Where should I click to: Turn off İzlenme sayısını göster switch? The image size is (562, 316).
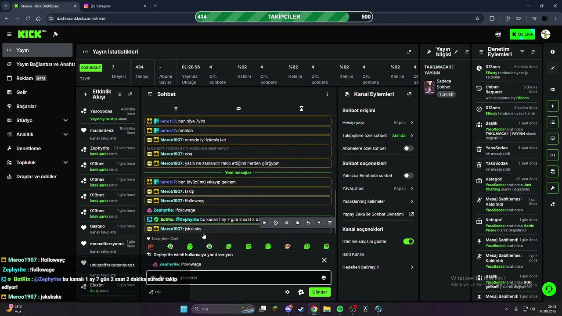pyautogui.click(x=409, y=241)
